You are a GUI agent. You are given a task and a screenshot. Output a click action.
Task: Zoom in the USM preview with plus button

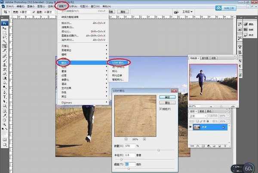144,139
